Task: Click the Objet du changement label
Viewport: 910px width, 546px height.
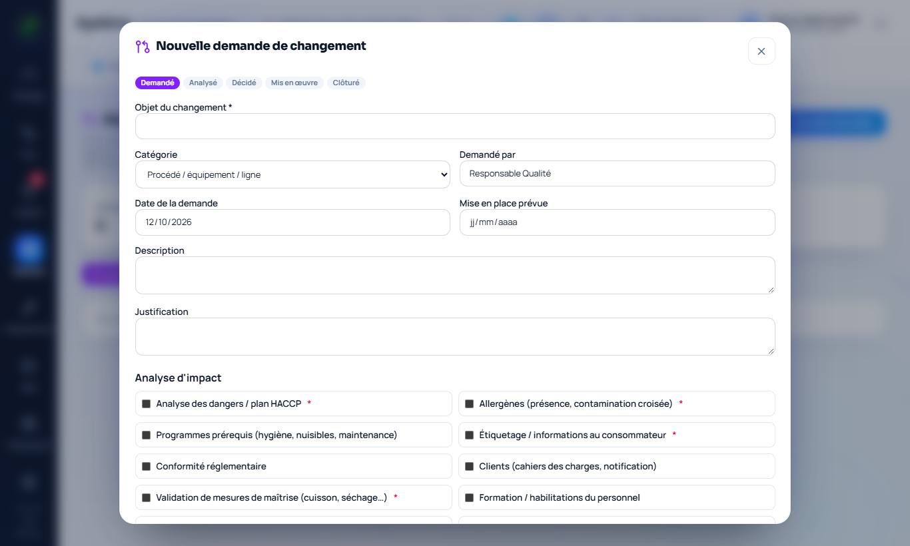Action: pyautogui.click(x=183, y=107)
